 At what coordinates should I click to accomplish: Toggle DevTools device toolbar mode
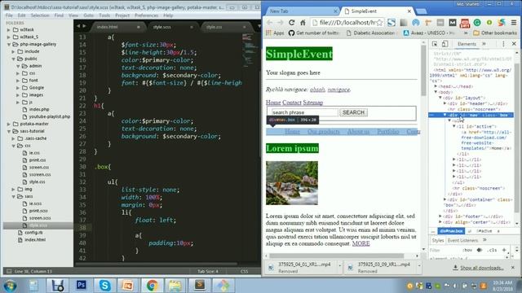445,44
